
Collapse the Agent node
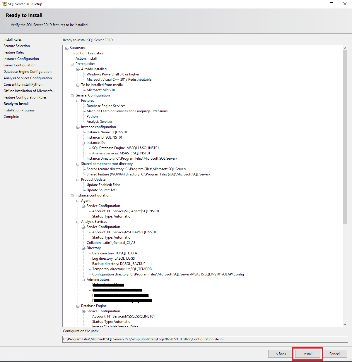click(x=78, y=201)
